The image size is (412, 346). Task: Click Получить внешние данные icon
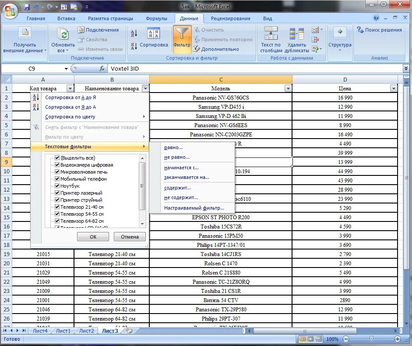(x=25, y=32)
